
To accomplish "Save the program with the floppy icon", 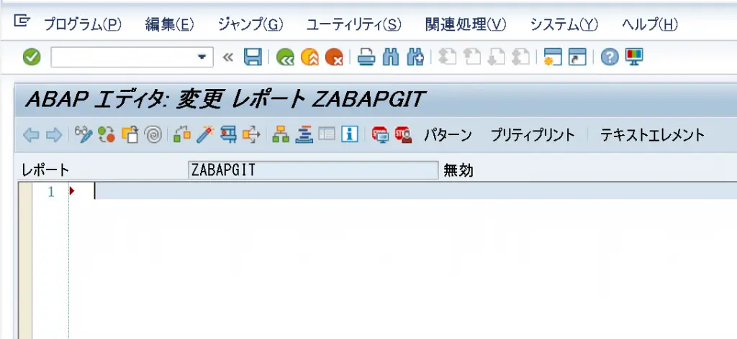I will (x=253, y=57).
